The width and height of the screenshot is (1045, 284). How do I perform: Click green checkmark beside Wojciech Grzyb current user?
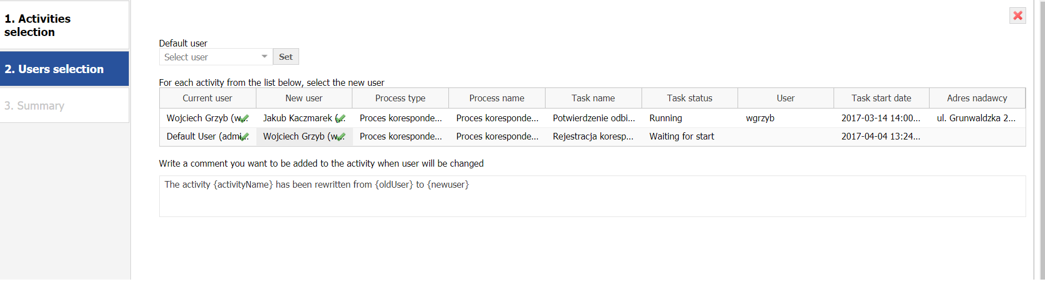point(244,118)
